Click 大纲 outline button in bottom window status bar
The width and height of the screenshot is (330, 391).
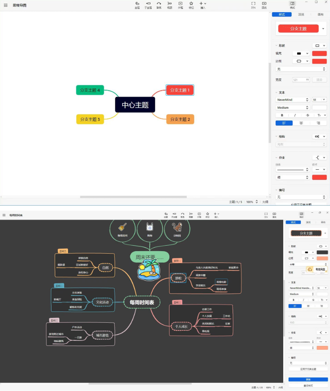[280, 387]
